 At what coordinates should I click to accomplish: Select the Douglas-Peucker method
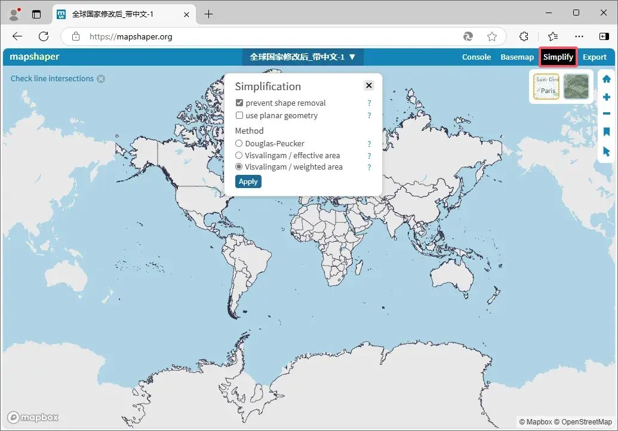tap(239, 143)
